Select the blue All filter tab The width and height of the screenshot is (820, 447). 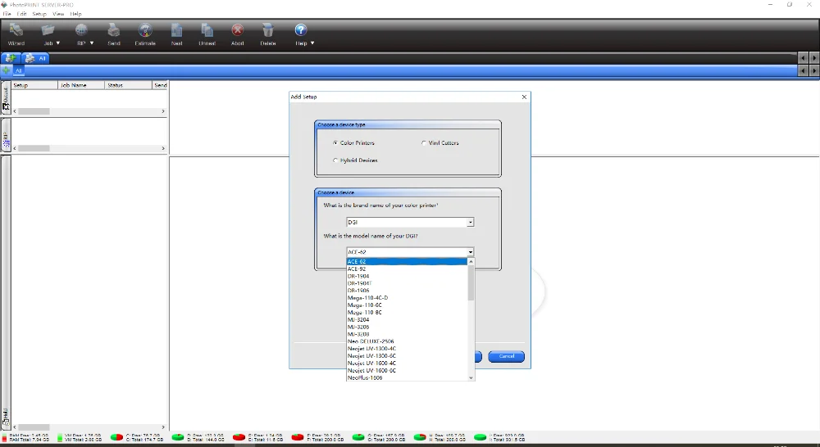pos(18,70)
